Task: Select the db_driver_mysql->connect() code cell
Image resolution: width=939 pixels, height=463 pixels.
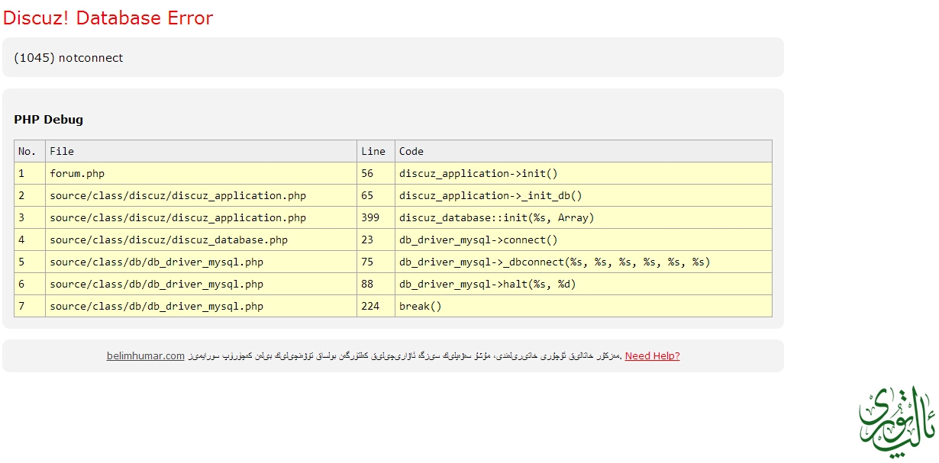Action: pyautogui.click(x=583, y=240)
